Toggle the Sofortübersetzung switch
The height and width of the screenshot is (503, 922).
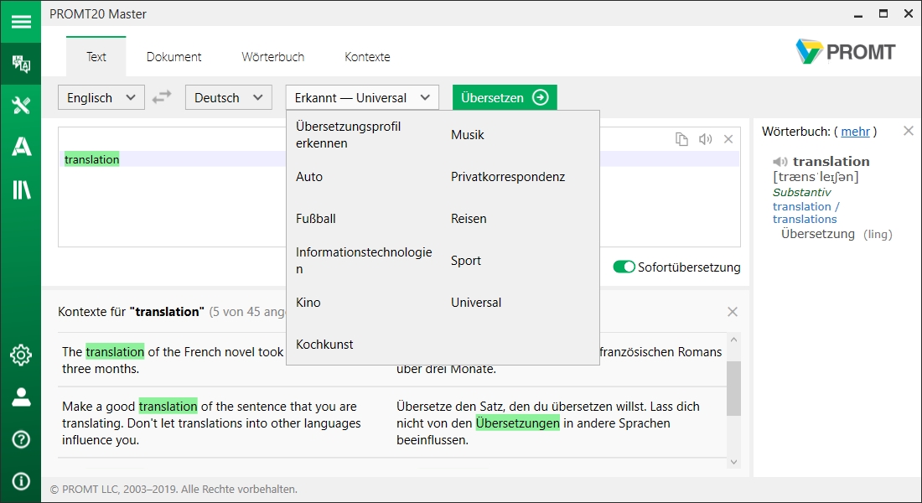[x=624, y=267]
